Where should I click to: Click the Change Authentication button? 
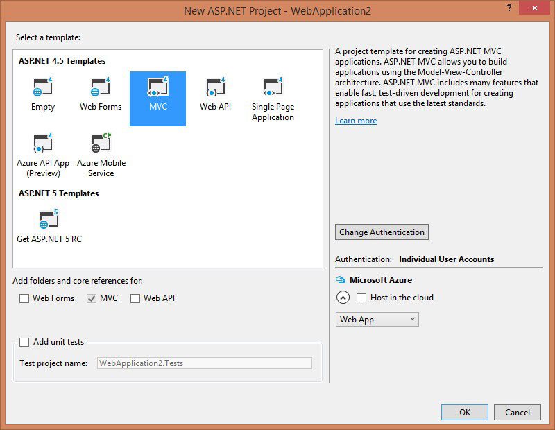pyautogui.click(x=382, y=232)
